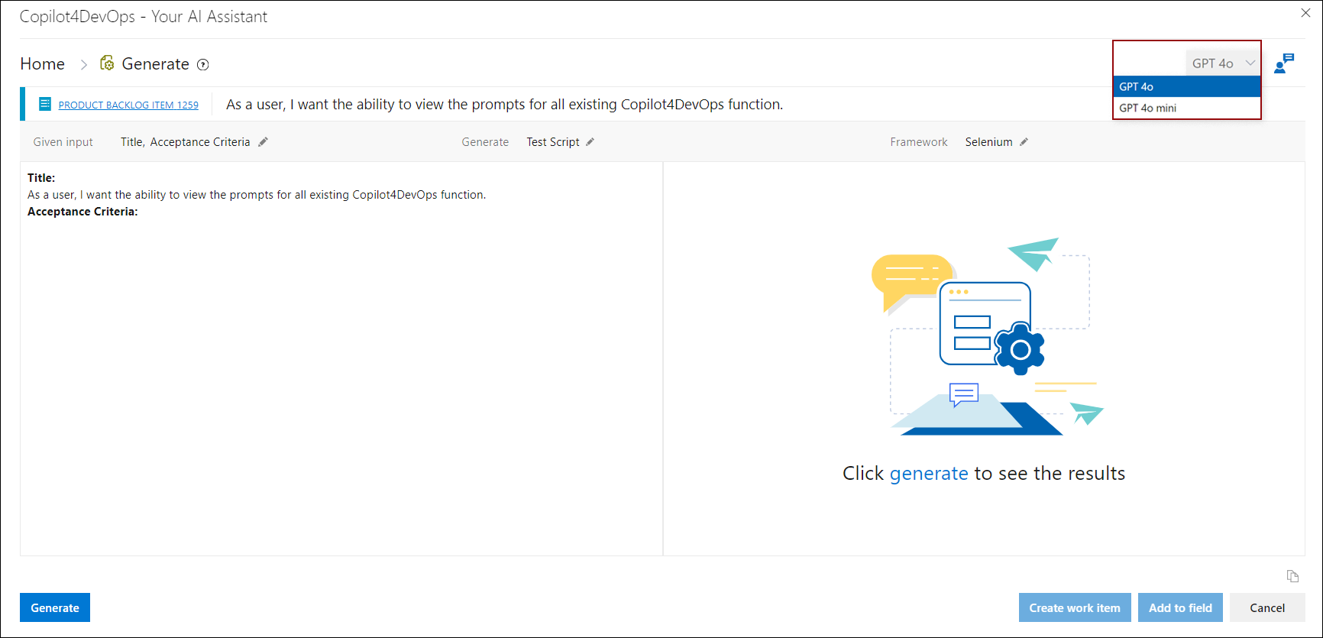Click the Acceptance Criteria heading in editor
The width and height of the screenshot is (1323, 638).
tap(82, 212)
